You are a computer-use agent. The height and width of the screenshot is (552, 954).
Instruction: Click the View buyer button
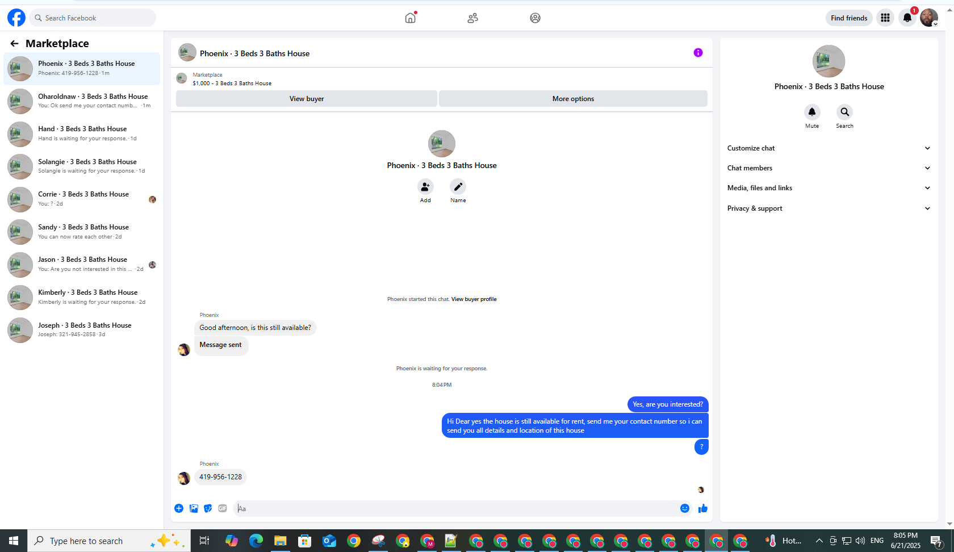point(307,99)
